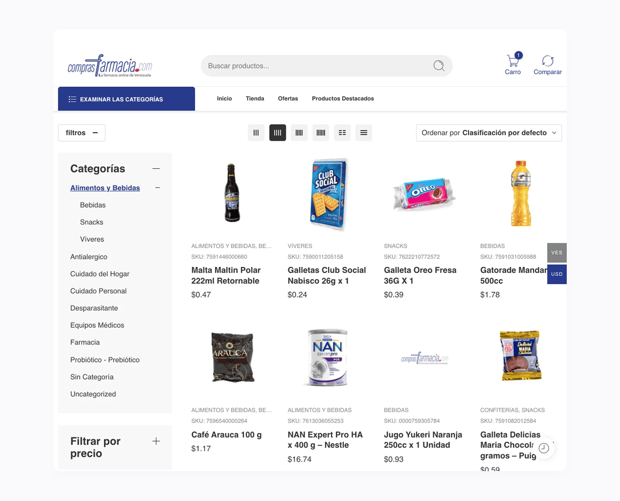
Task: Open the Comparar compare icon
Action: 547,65
